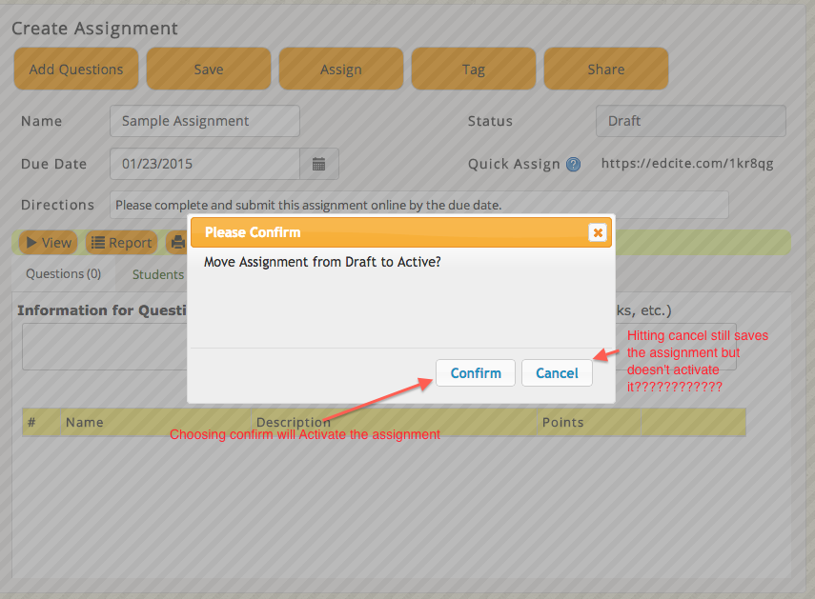
Task: Click the Assign button
Action: pyautogui.click(x=341, y=70)
